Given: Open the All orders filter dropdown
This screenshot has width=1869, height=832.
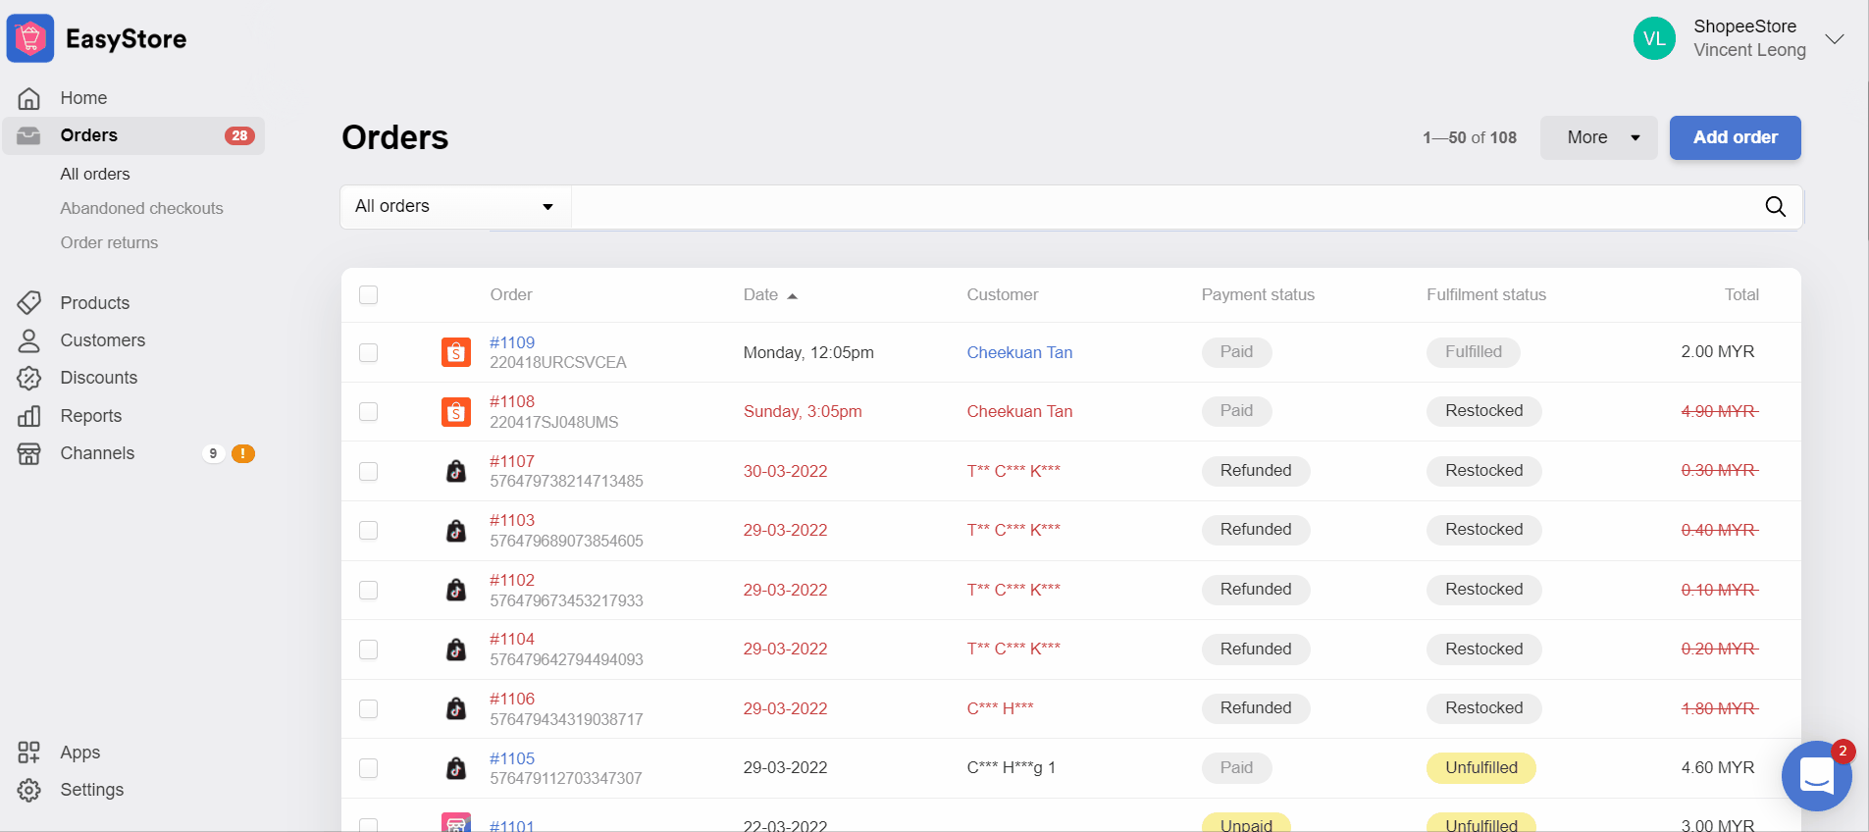Looking at the screenshot, I should pyautogui.click(x=455, y=206).
